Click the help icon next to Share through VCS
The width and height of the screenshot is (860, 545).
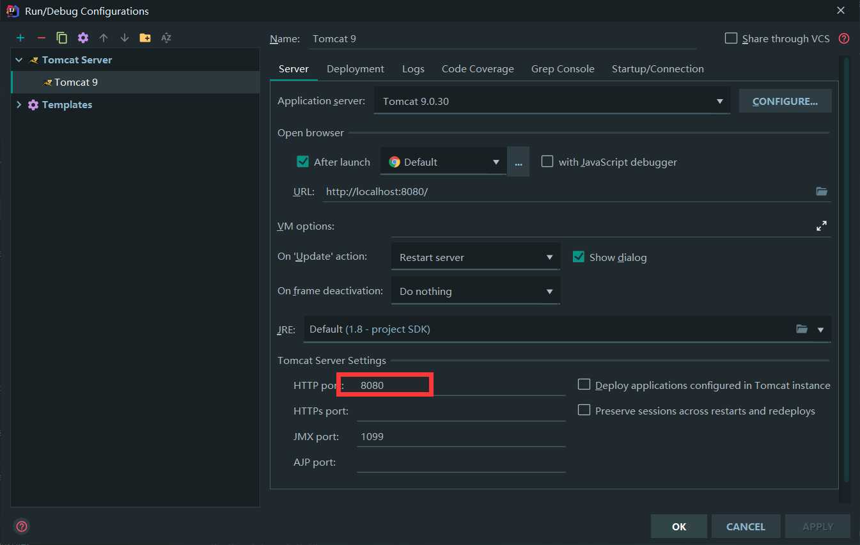pyautogui.click(x=844, y=38)
